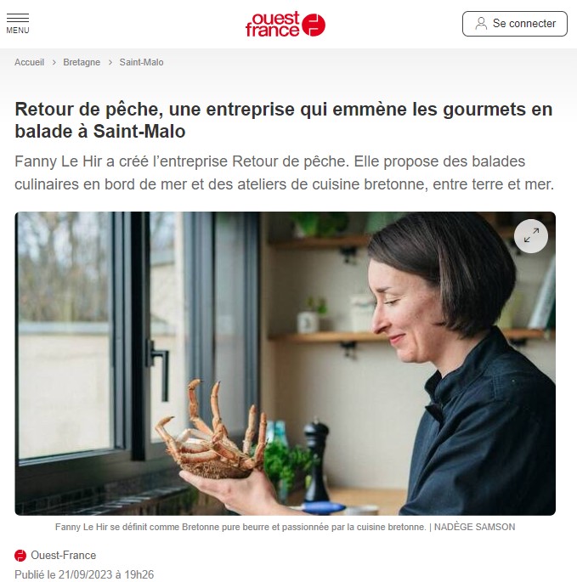Click the Ouest-France author name
This screenshot has height=582, width=577.
(x=64, y=556)
